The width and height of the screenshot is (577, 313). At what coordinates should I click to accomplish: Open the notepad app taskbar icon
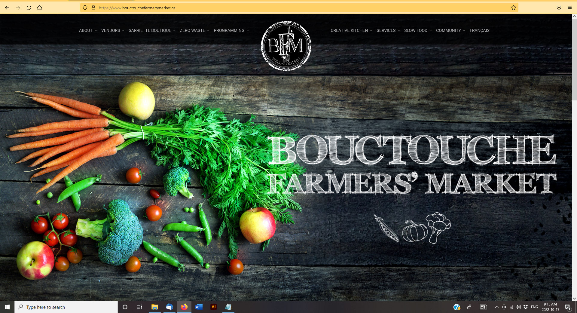click(228, 307)
